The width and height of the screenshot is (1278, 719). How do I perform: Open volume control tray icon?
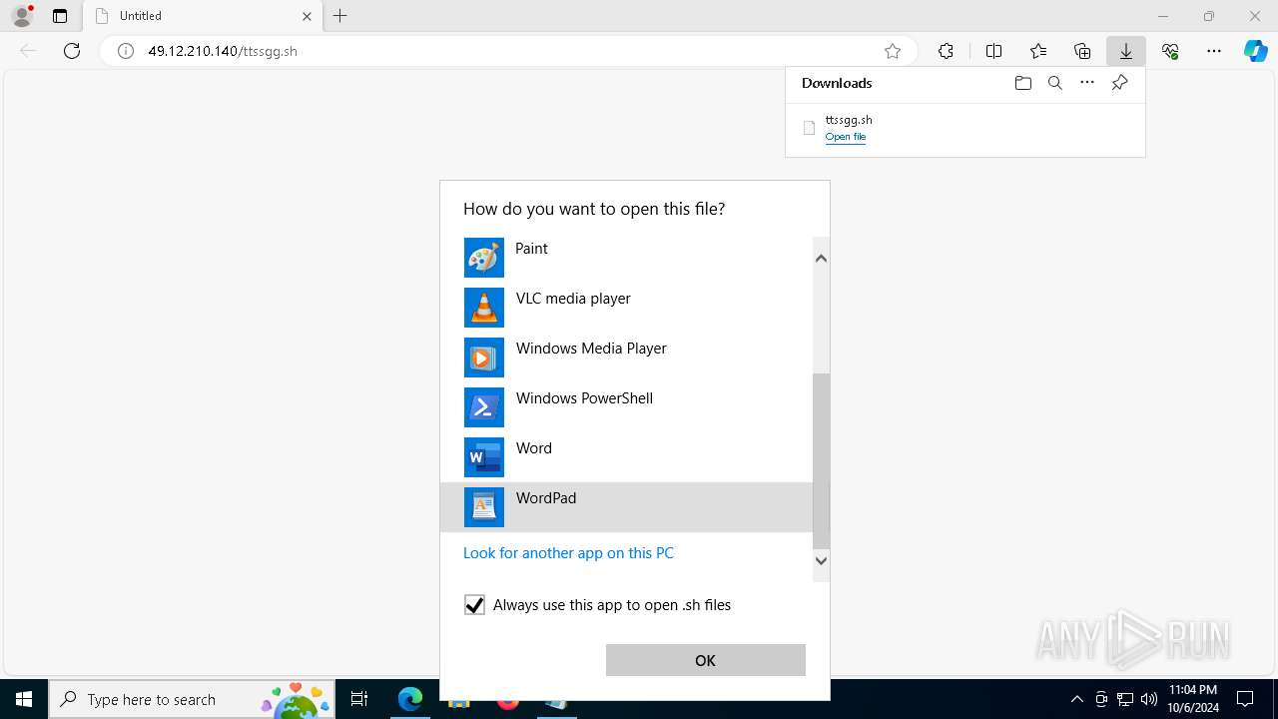tap(1149, 699)
